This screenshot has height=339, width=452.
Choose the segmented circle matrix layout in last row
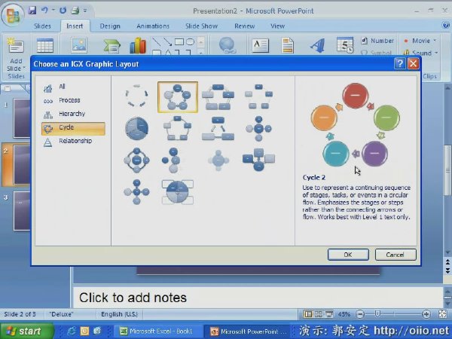tap(178, 192)
